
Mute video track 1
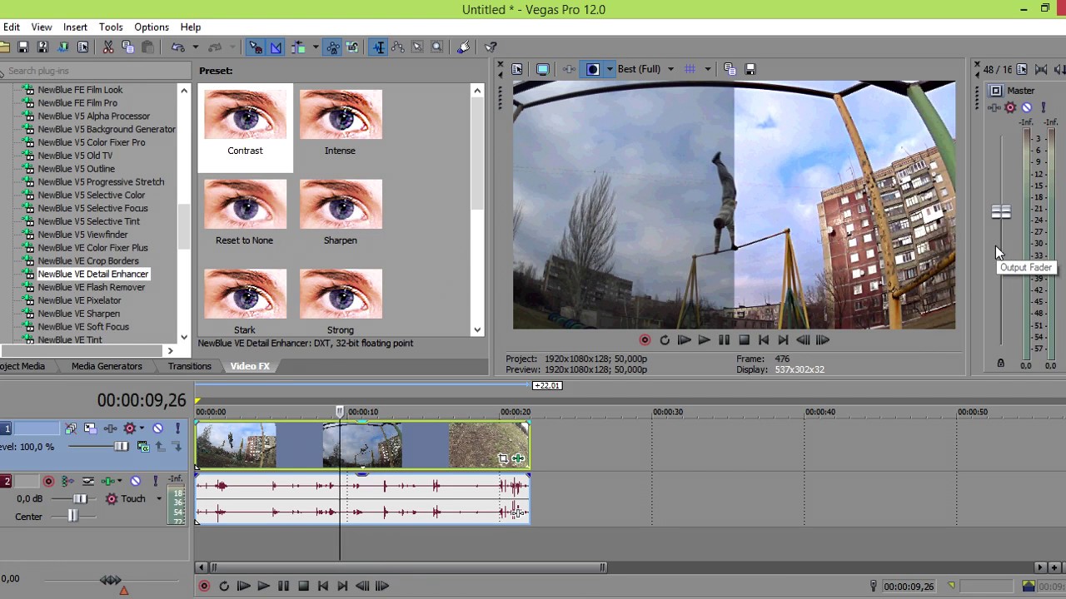click(157, 428)
